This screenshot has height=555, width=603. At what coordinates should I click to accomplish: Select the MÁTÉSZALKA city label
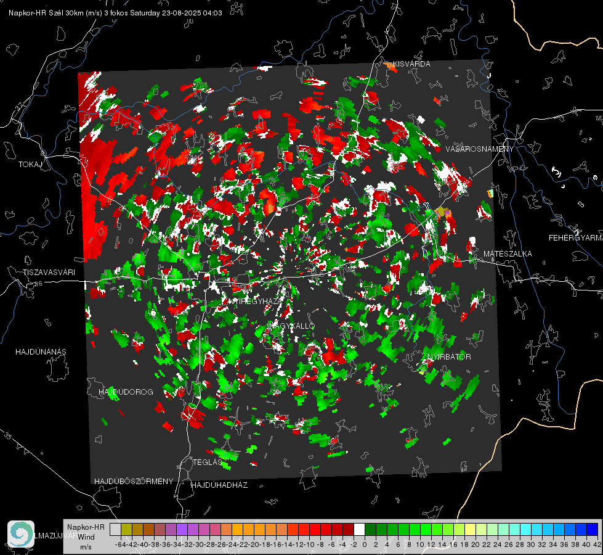[x=508, y=254]
